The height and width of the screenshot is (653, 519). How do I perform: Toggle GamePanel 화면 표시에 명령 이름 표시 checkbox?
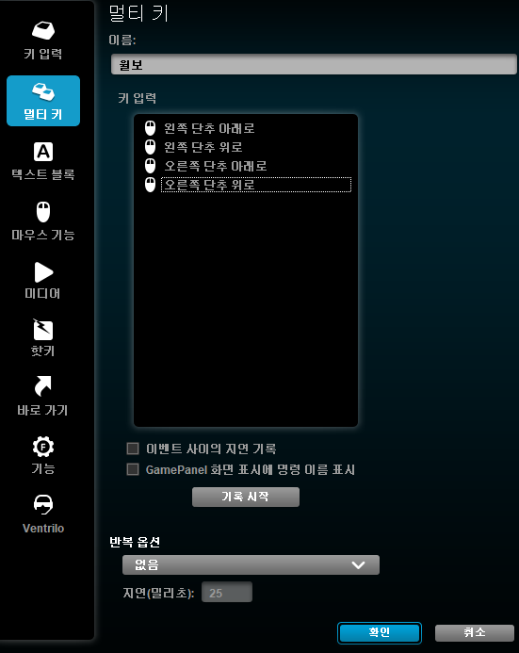point(133,469)
